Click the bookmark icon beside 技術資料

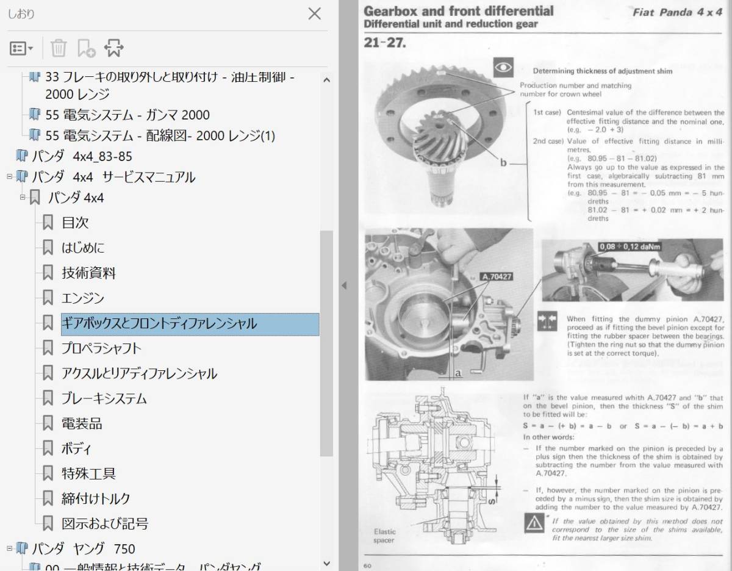coord(48,273)
